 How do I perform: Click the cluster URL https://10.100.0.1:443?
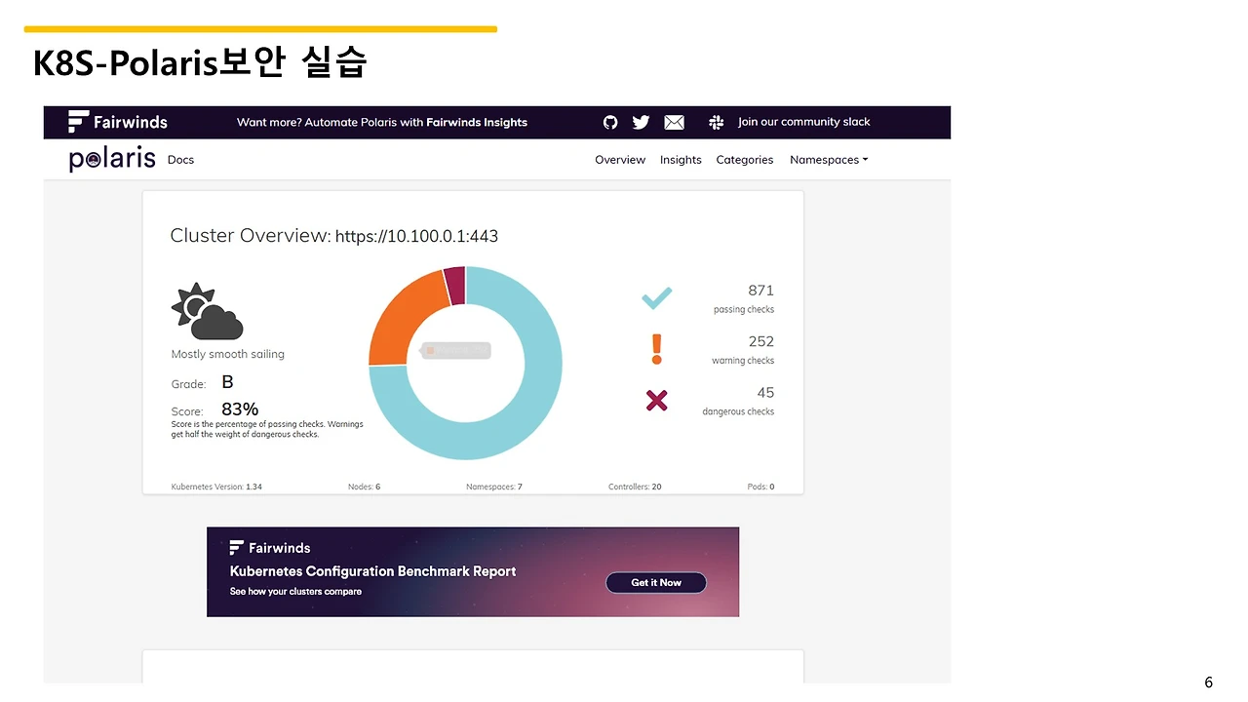(x=416, y=236)
